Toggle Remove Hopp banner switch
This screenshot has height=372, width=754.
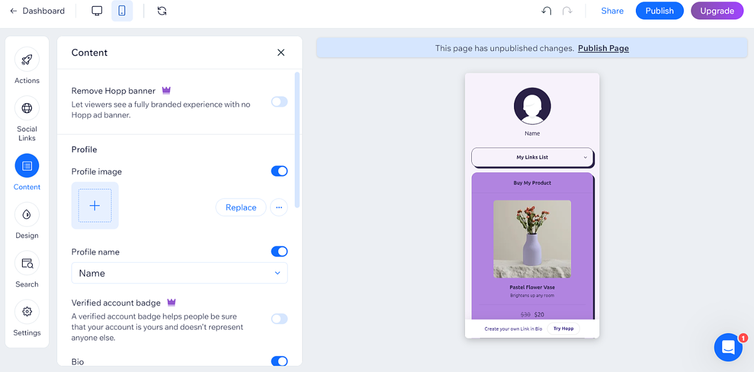[279, 102]
